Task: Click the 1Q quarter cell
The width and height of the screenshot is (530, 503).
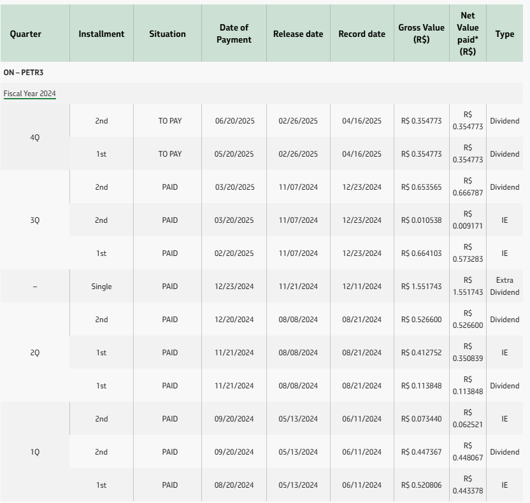Action: click(x=35, y=452)
